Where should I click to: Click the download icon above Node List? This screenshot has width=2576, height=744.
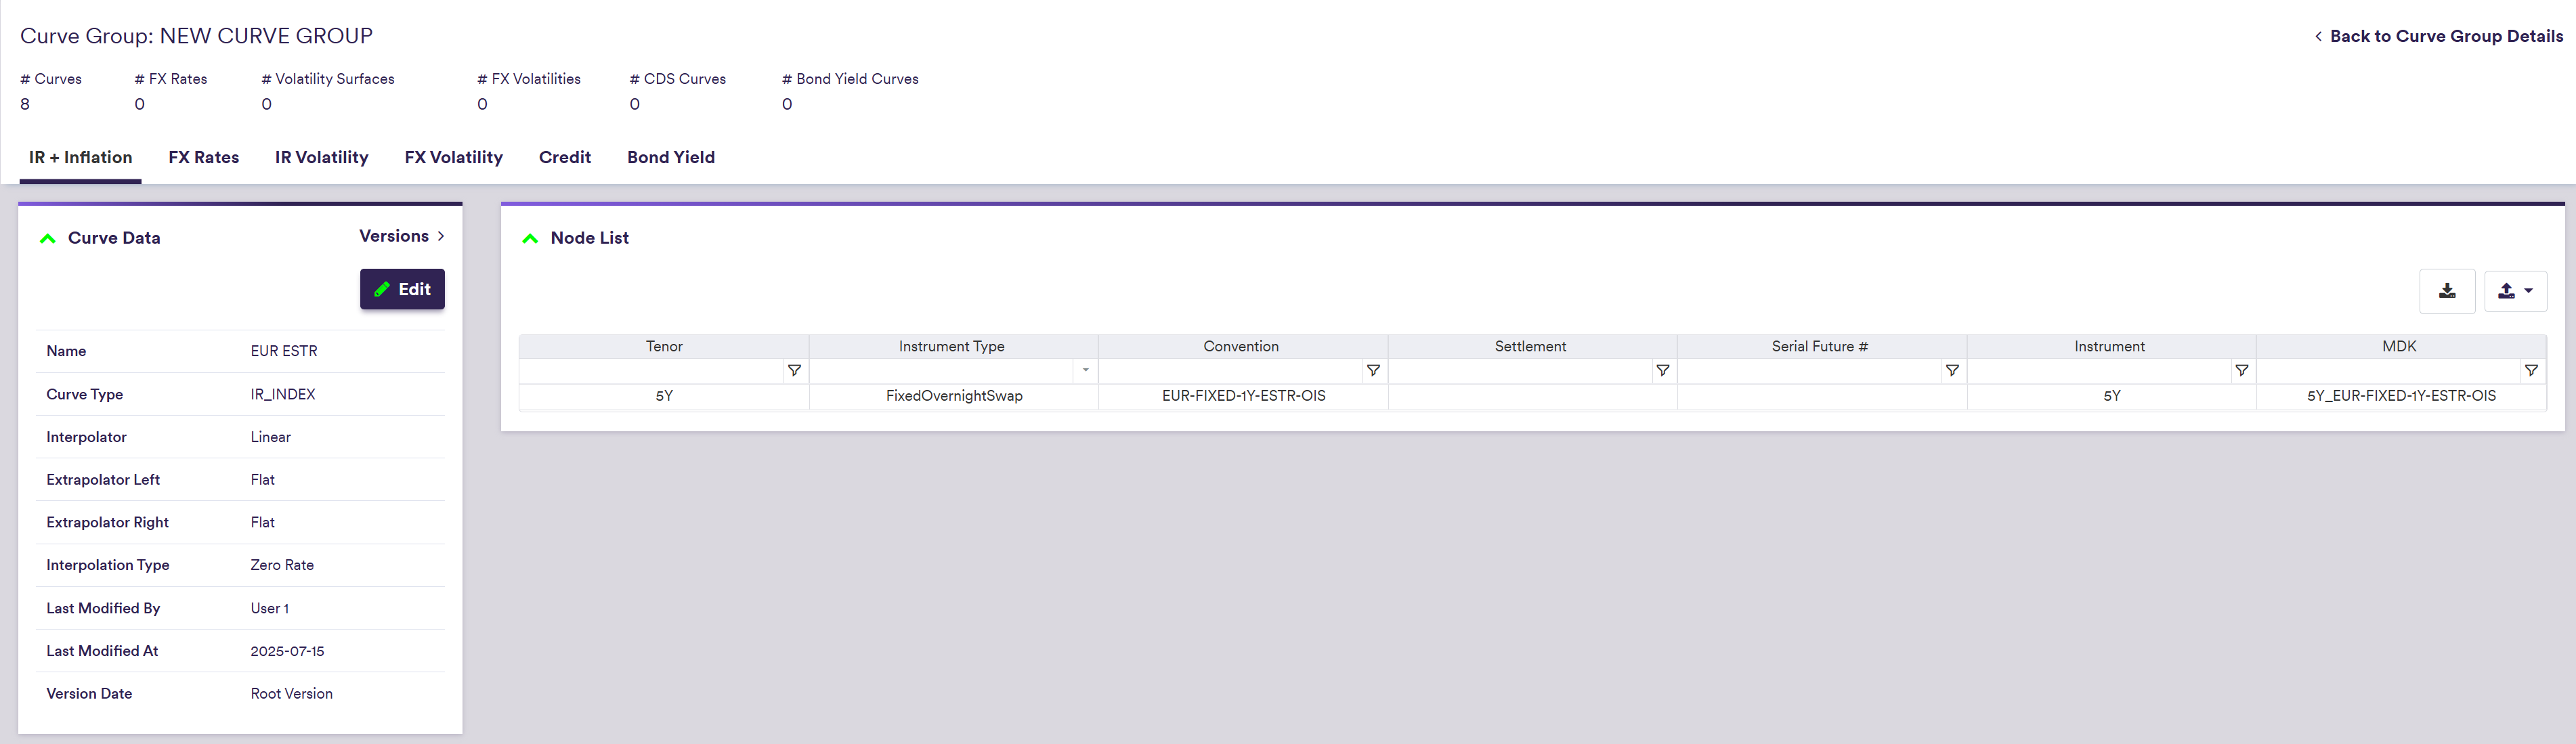coord(2446,291)
